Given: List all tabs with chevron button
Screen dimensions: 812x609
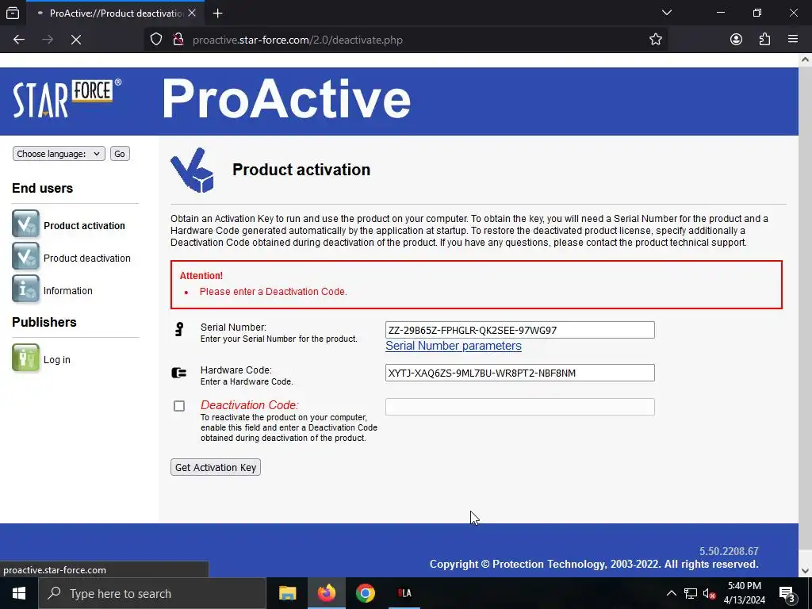Looking at the screenshot, I should 667,13.
